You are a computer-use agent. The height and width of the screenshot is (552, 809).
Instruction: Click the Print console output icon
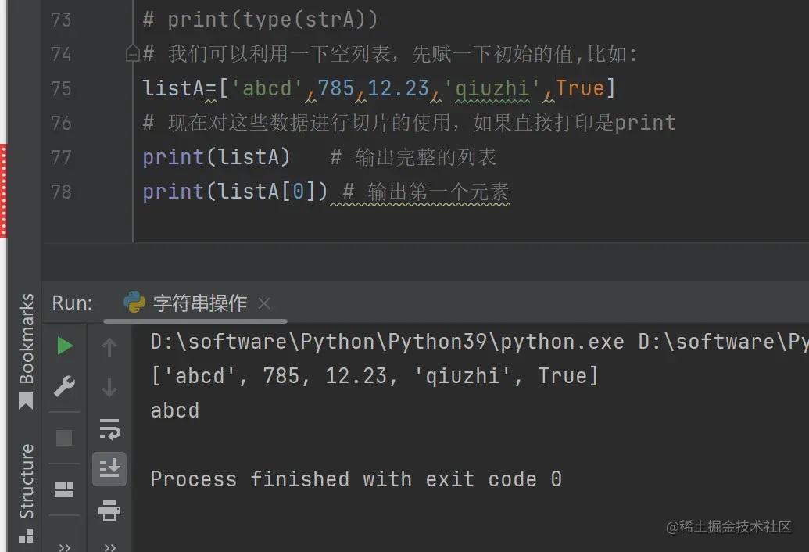tap(109, 510)
